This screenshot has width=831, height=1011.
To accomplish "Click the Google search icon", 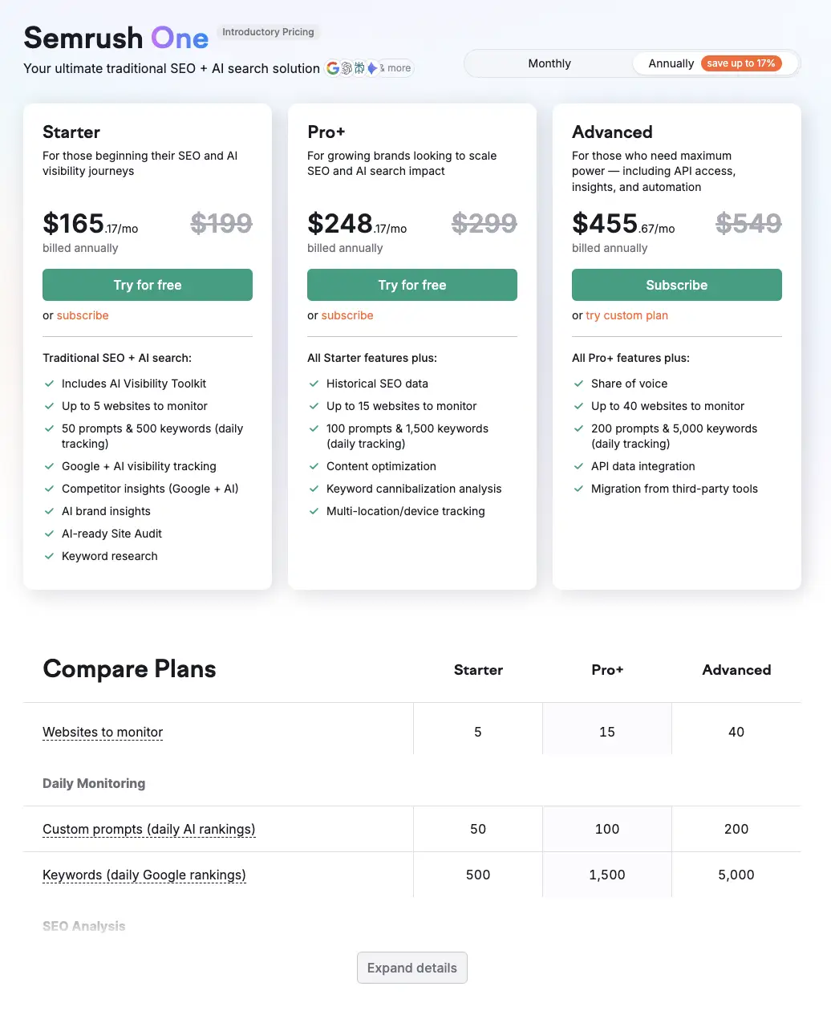I will pos(333,68).
